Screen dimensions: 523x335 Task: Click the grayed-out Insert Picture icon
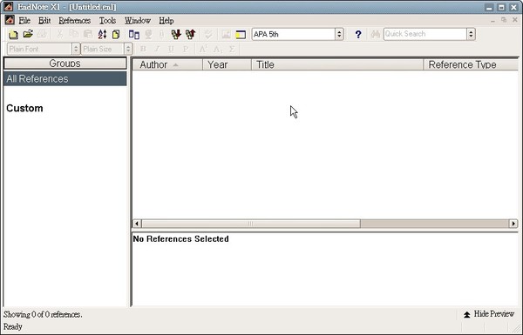pos(226,34)
